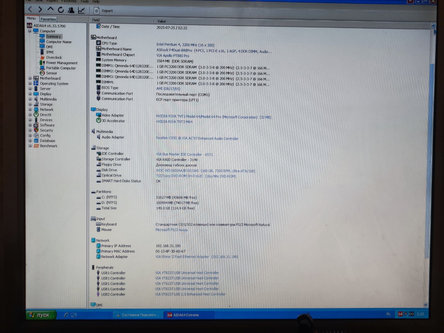The height and width of the screenshot is (333, 444).
Task: Click the Windows Start button (пуск)
Action: (41, 315)
